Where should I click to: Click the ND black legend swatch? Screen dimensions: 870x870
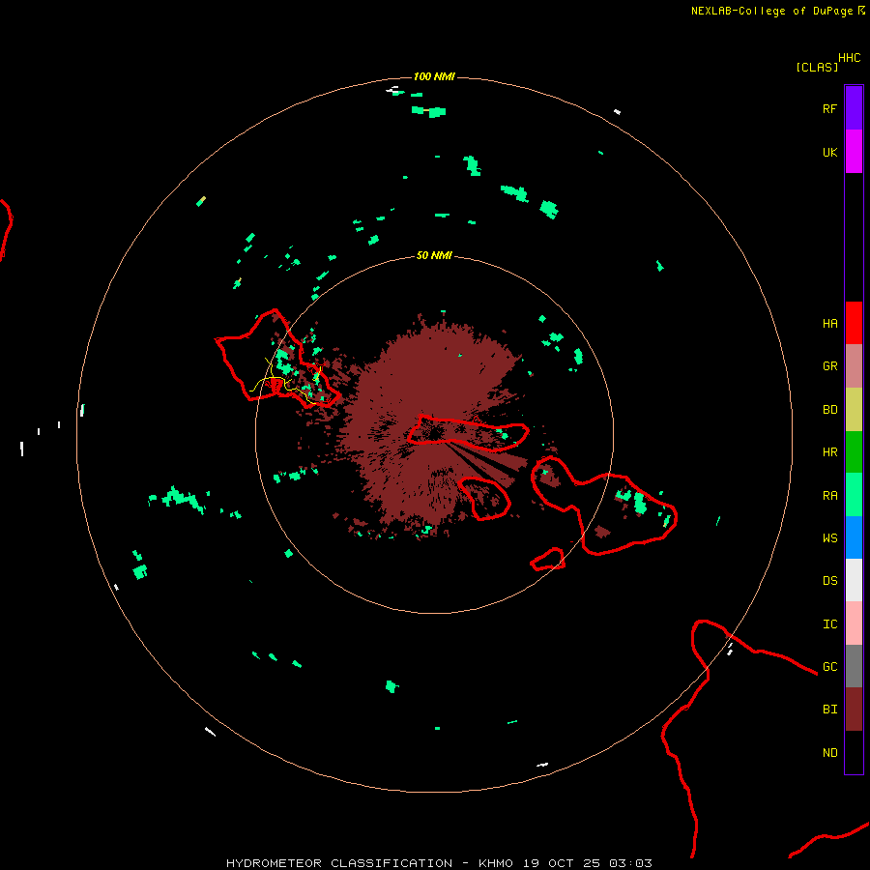(854, 752)
